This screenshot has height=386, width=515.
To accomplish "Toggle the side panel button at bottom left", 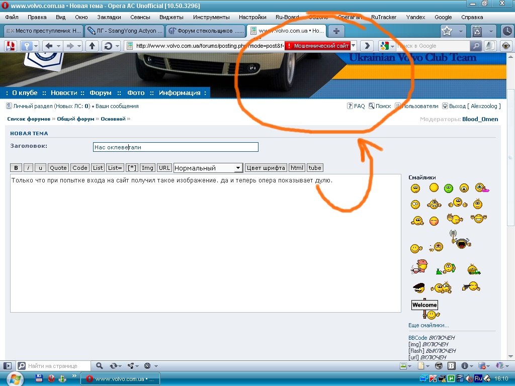I will point(8,366).
